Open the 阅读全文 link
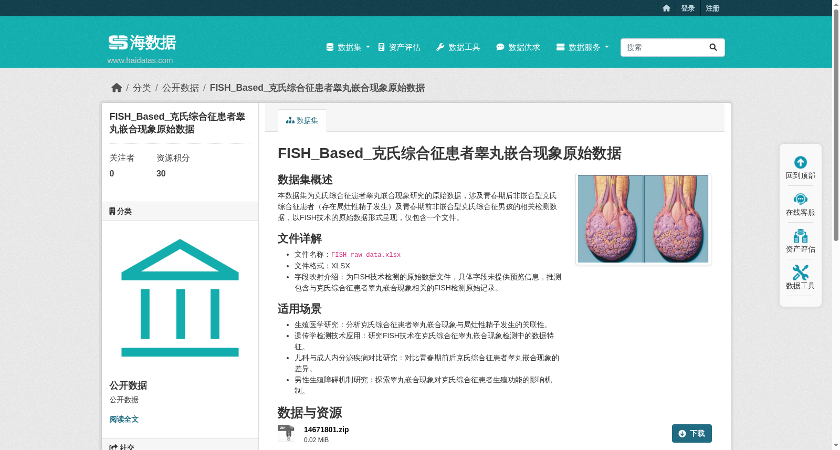 tap(124, 419)
